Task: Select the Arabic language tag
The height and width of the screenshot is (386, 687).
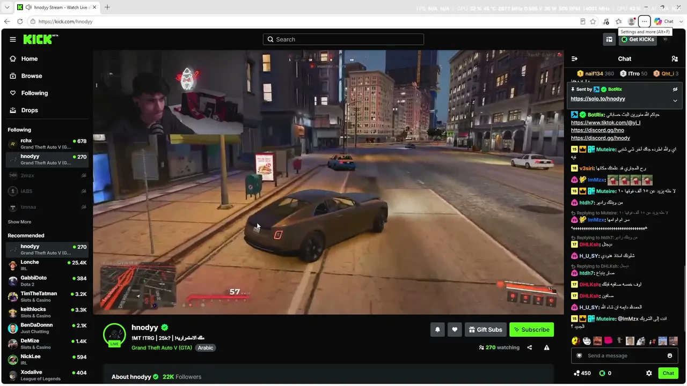Action: (206, 348)
